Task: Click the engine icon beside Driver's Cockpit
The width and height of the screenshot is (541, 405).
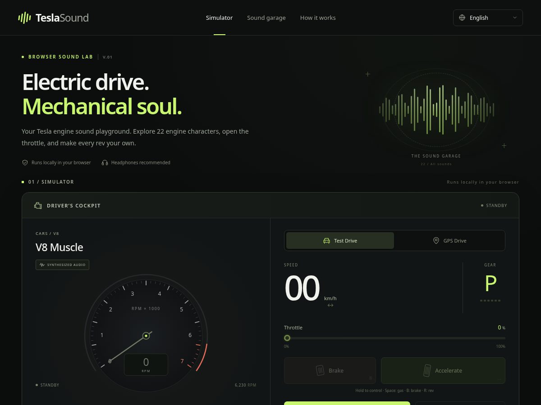Action: pos(38,206)
